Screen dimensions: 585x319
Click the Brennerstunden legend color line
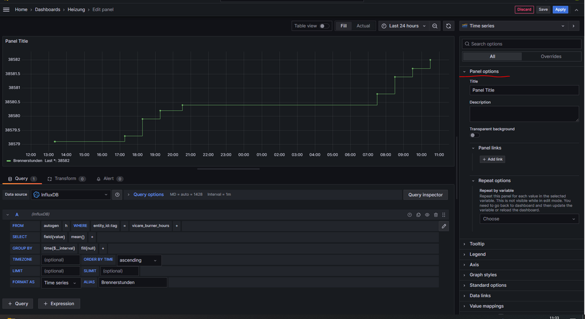(9, 160)
